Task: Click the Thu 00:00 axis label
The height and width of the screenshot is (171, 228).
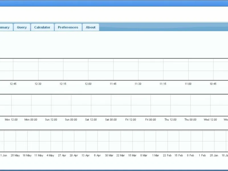Action: click(x=190, y=119)
